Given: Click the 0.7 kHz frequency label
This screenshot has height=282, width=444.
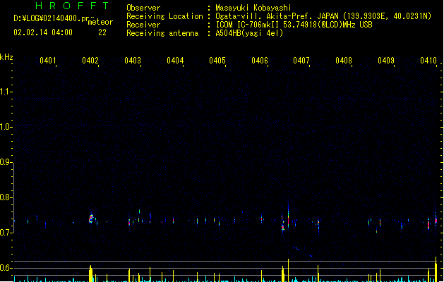Looking at the screenshot, I should [6, 233].
